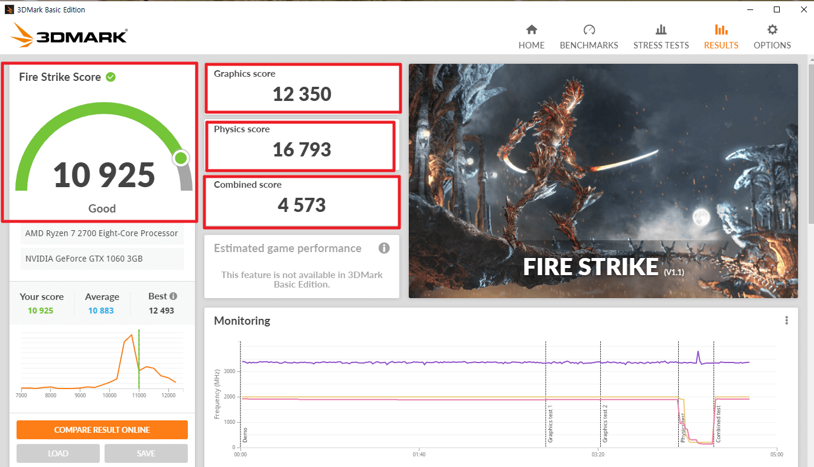The image size is (814, 467).
Task: Open Stress Tests bar-chart icon
Action: coord(661,30)
